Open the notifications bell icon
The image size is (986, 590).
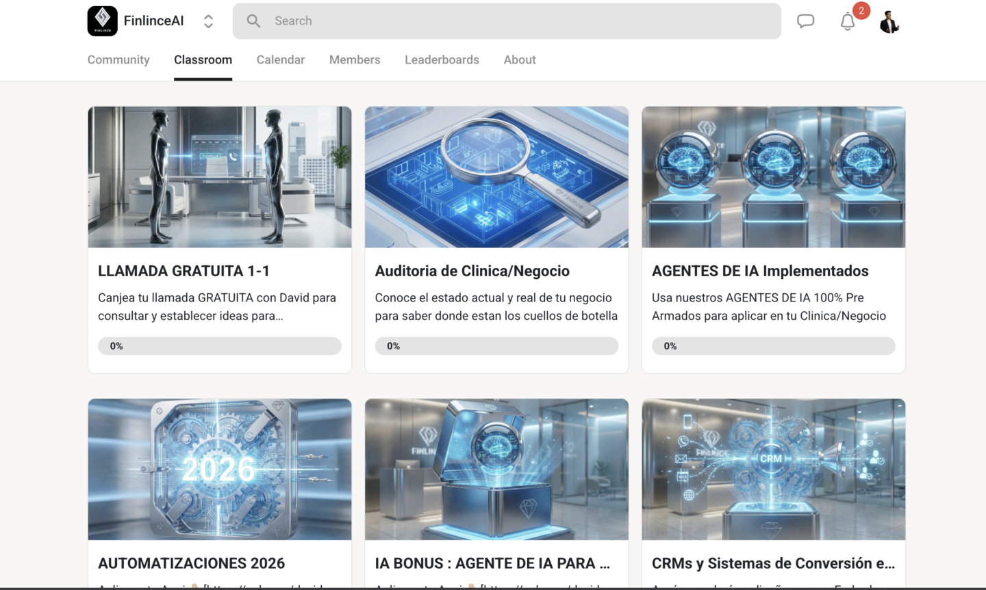coord(848,21)
